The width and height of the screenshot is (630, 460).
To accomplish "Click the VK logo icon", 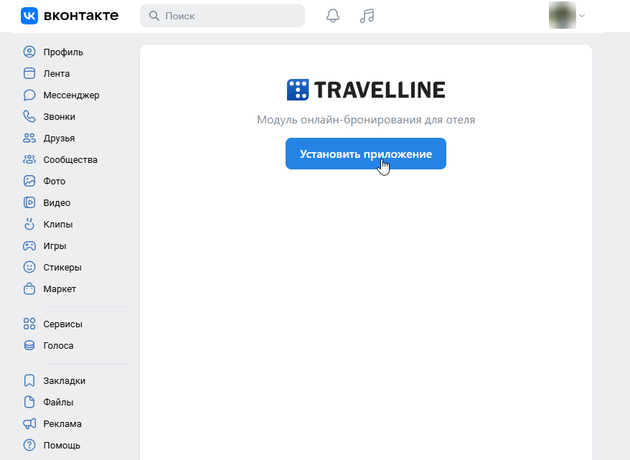I will tap(29, 16).
